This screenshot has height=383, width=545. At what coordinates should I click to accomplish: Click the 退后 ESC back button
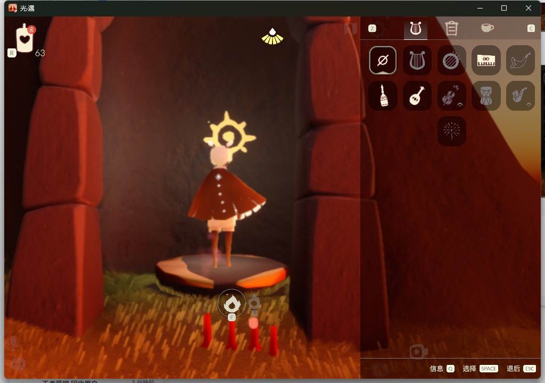(x=521, y=369)
